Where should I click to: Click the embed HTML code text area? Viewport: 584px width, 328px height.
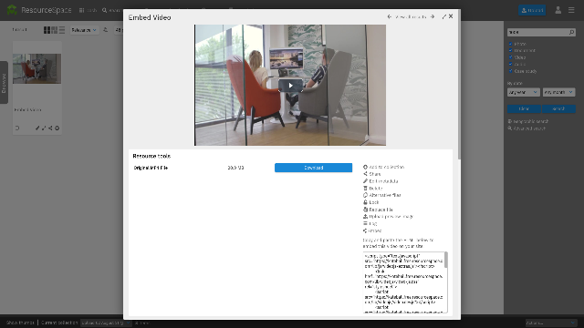pos(403,282)
